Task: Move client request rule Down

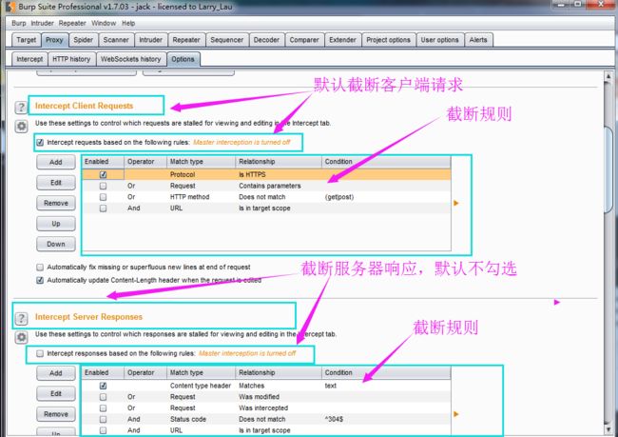Action: tap(56, 245)
